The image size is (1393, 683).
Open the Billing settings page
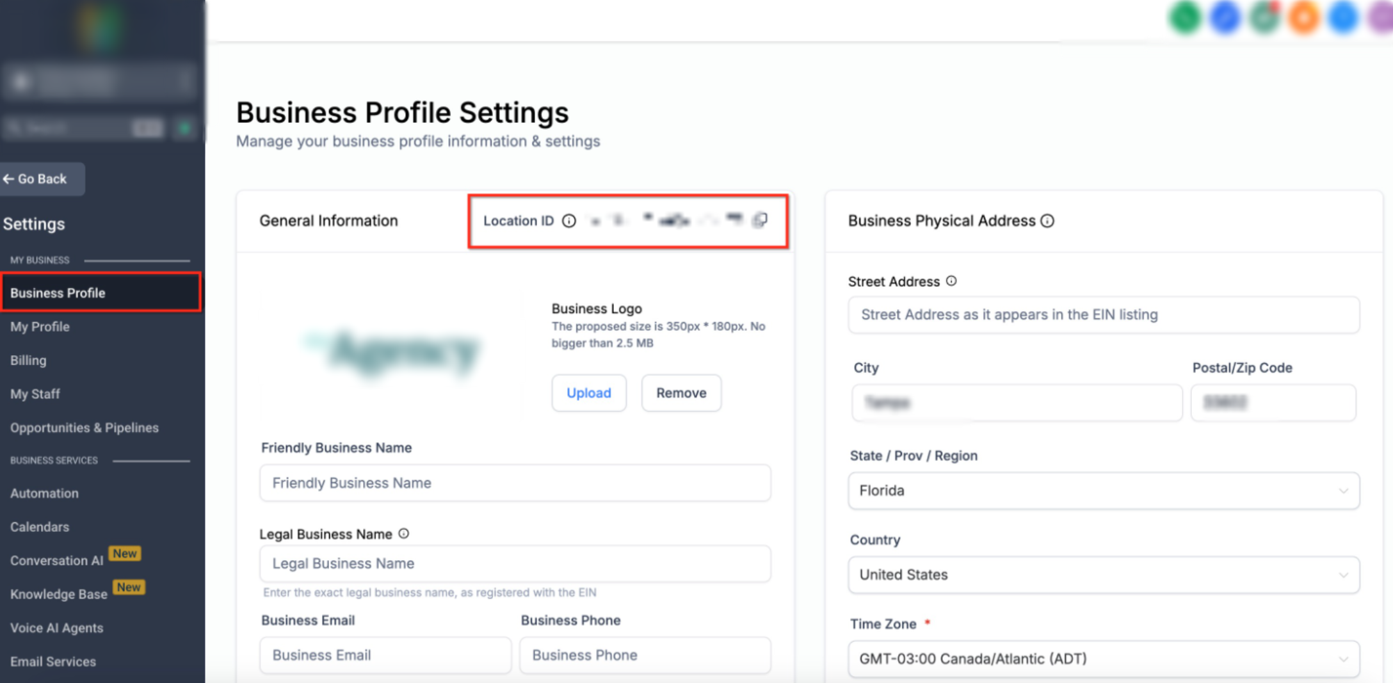28,360
